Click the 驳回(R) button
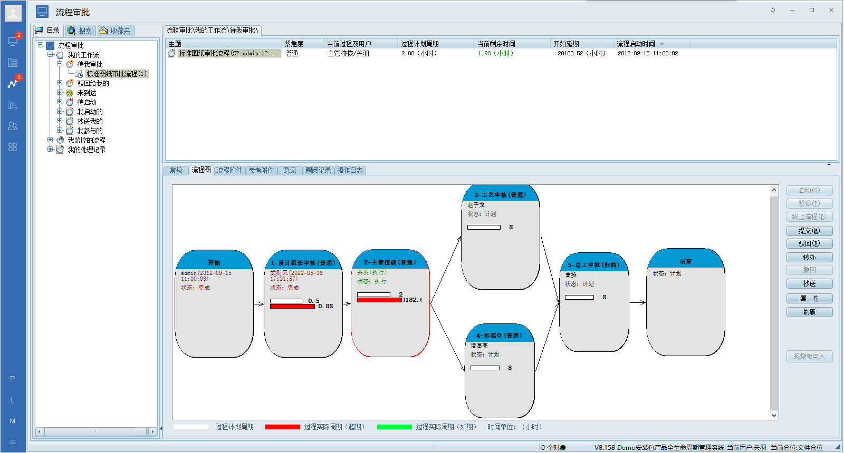Image resolution: width=844 pixels, height=453 pixels. [x=809, y=243]
